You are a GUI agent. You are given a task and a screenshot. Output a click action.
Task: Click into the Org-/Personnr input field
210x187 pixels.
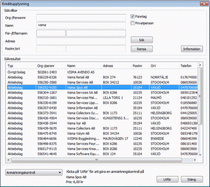point(81,18)
